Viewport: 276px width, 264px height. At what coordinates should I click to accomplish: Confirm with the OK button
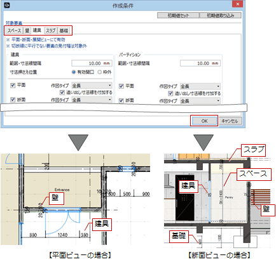(x=204, y=121)
